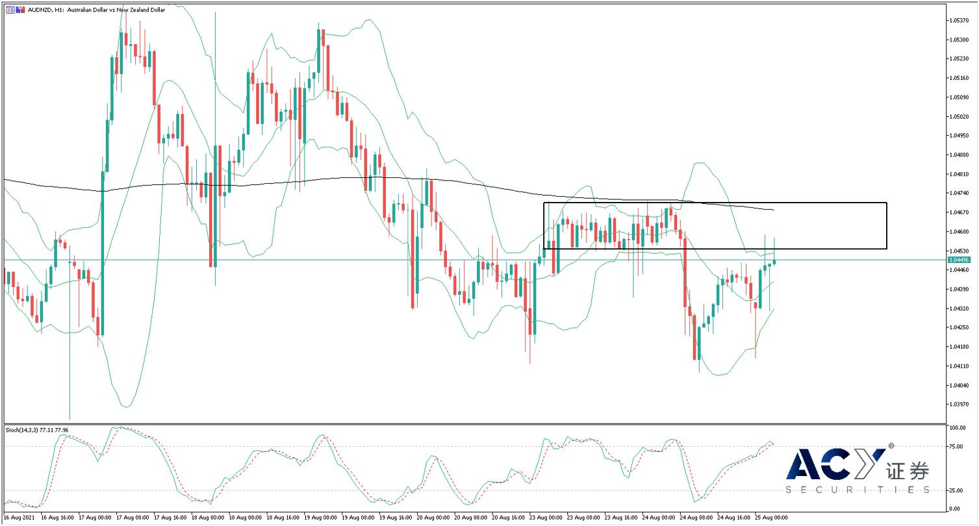Click the 100.00 stochastic level label
The height and width of the screenshot is (526, 979).
[x=958, y=428]
